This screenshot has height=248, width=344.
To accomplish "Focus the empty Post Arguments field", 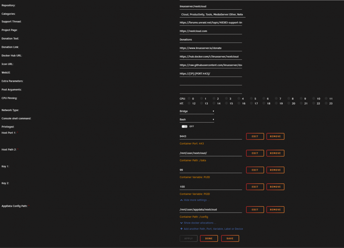I will pos(211,91).
